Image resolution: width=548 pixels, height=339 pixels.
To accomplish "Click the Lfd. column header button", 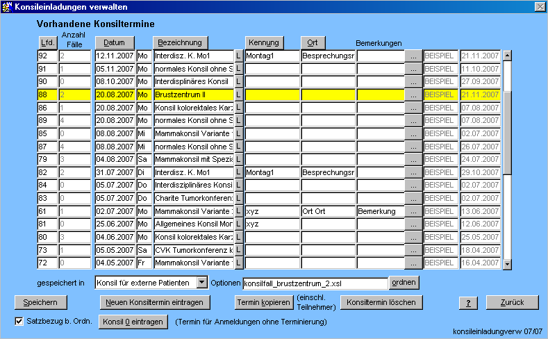I will pyautogui.click(x=47, y=42).
